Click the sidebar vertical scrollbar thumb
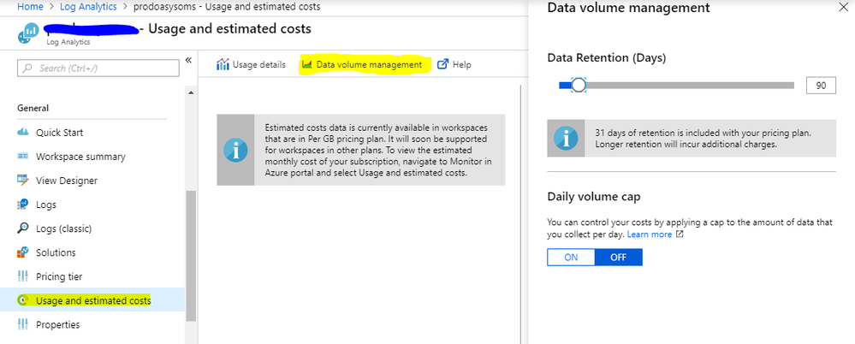 point(190,256)
